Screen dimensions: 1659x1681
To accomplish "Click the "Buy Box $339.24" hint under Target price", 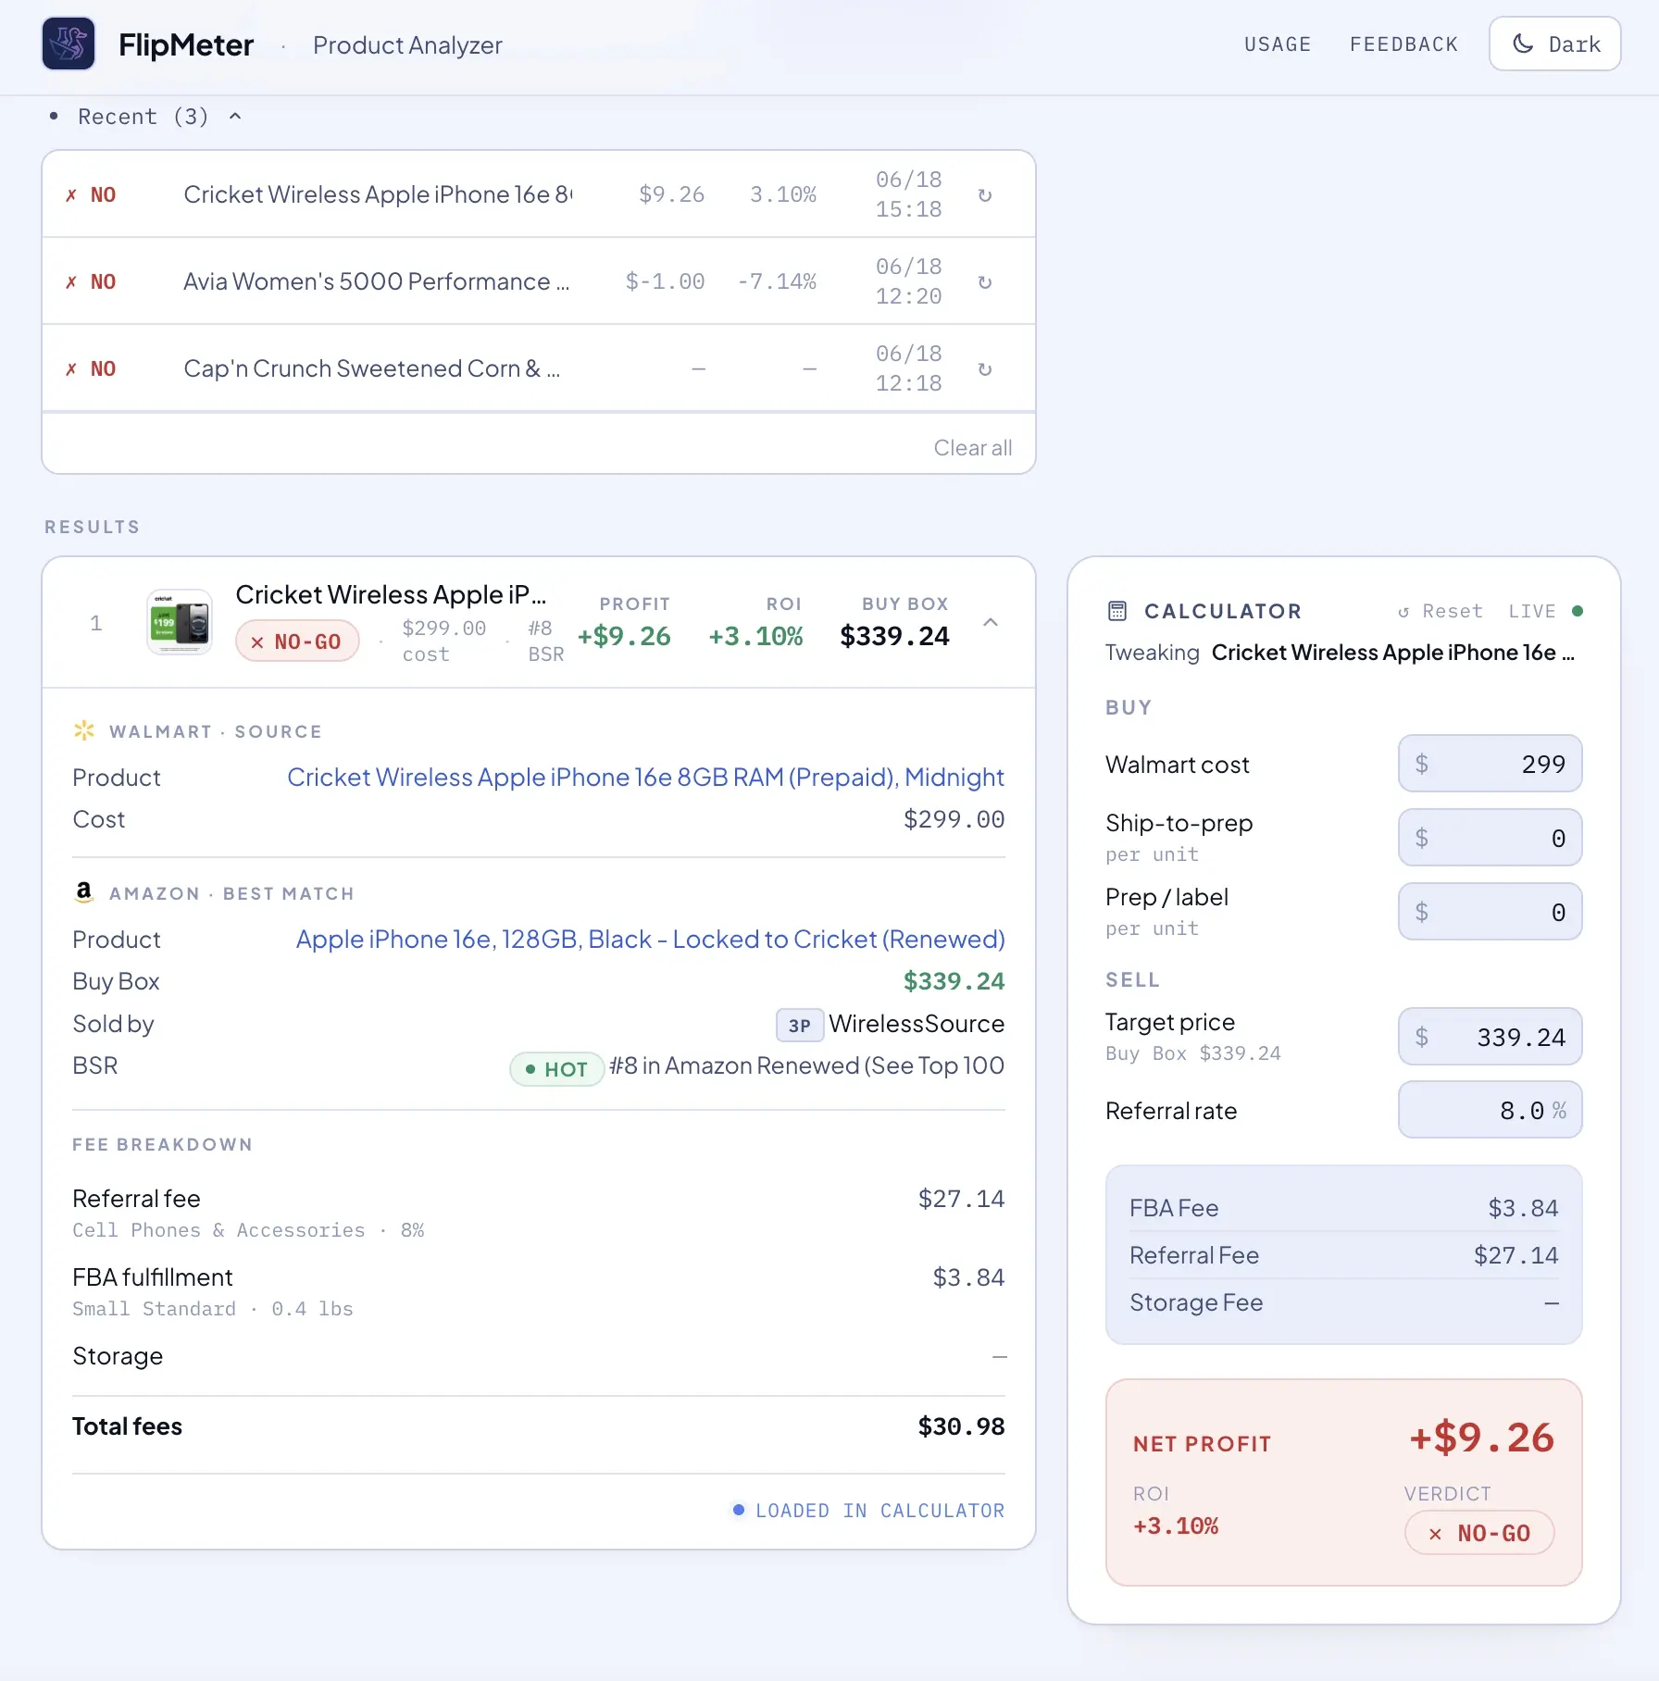I will (x=1193, y=1053).
